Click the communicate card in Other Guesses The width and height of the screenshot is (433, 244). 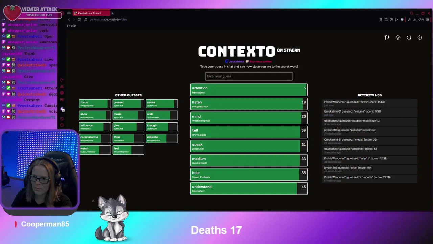click(95, 138)
